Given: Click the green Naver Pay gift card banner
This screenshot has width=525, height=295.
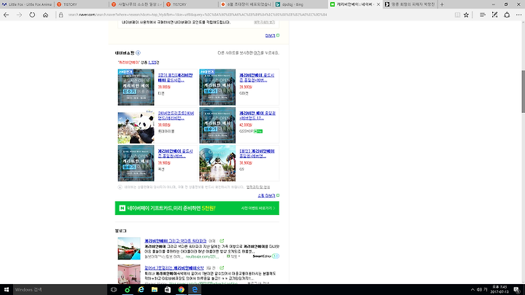Looking at the screenshot, I should click(197, 208).
